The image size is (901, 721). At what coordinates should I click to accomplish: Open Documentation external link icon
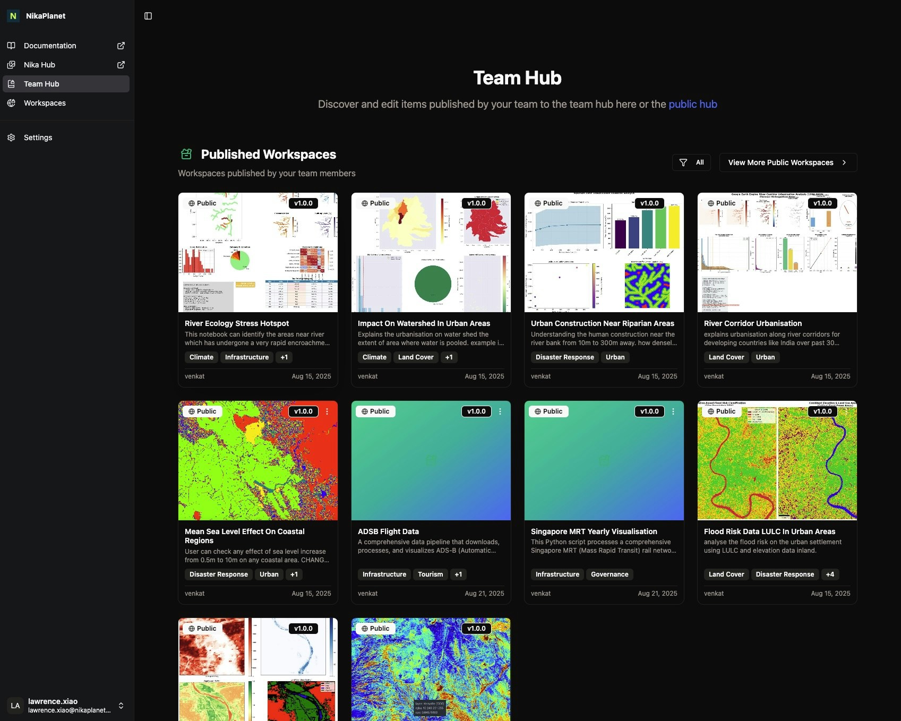click(121, 46)
